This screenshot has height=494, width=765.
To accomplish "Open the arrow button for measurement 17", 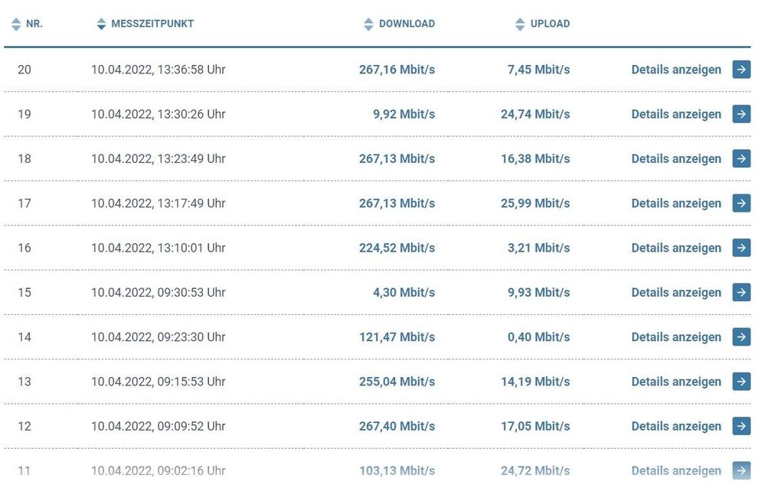I will 740,203.
